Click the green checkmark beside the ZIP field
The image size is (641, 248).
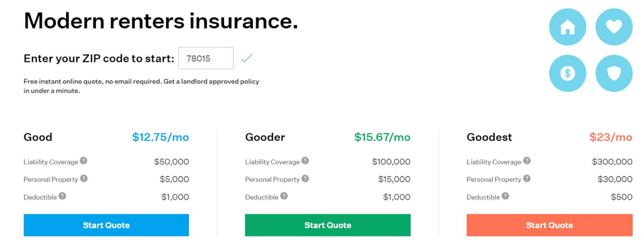pyautogui.click(x=247, y=58)
